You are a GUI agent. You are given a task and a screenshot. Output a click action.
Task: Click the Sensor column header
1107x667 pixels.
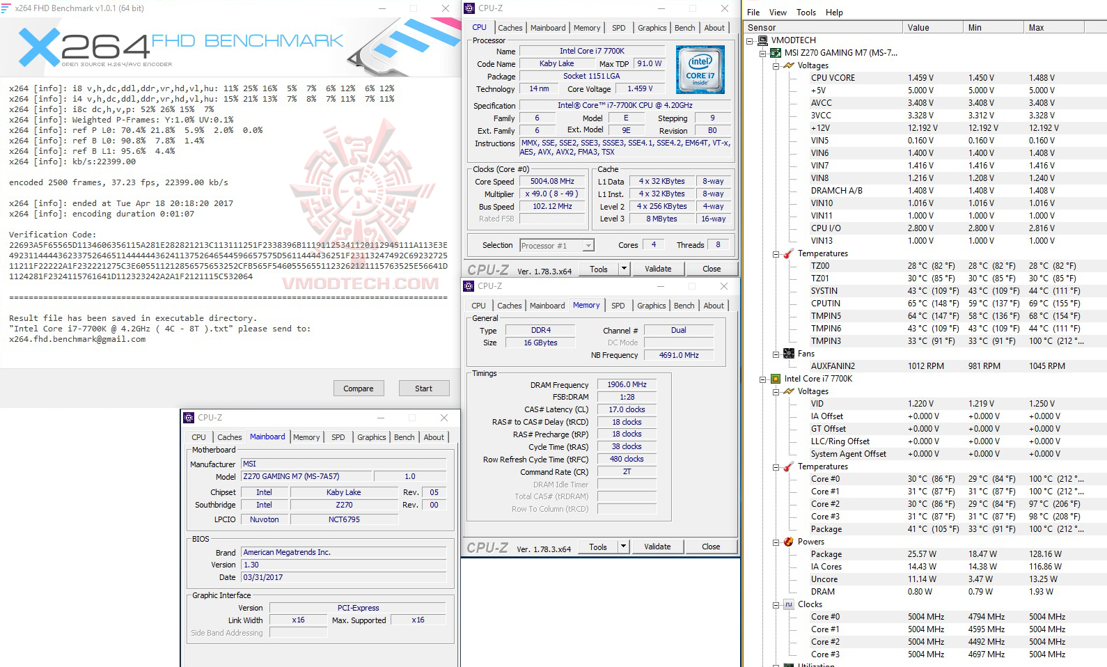822,28
